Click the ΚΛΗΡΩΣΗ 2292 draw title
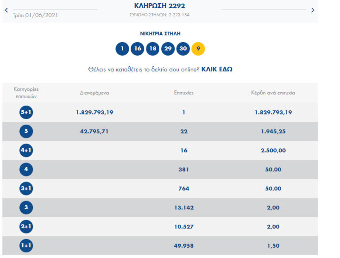Viewport: 340px width, 258px height. point(159,6)
